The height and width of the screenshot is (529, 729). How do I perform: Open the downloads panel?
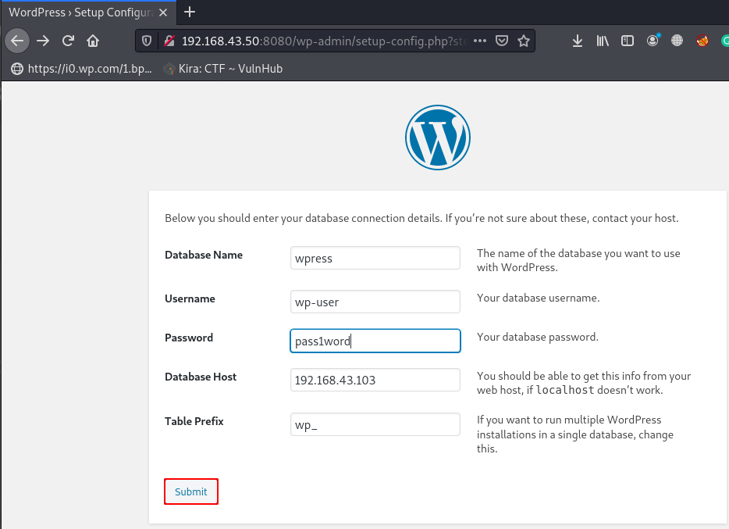click(578, 41)
